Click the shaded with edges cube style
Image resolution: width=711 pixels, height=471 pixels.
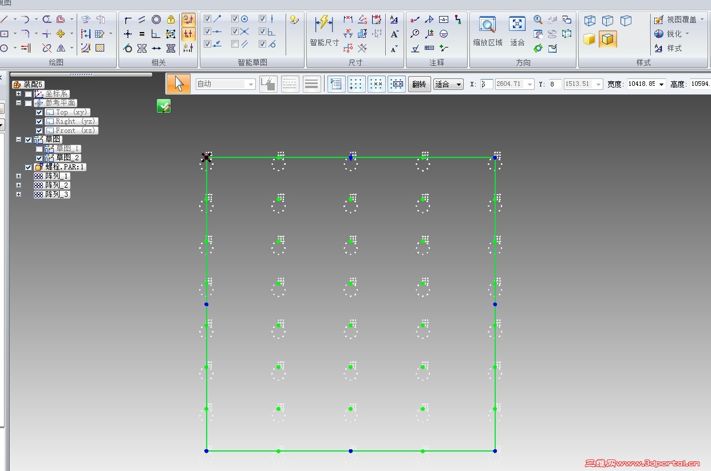tap(608, 39)
